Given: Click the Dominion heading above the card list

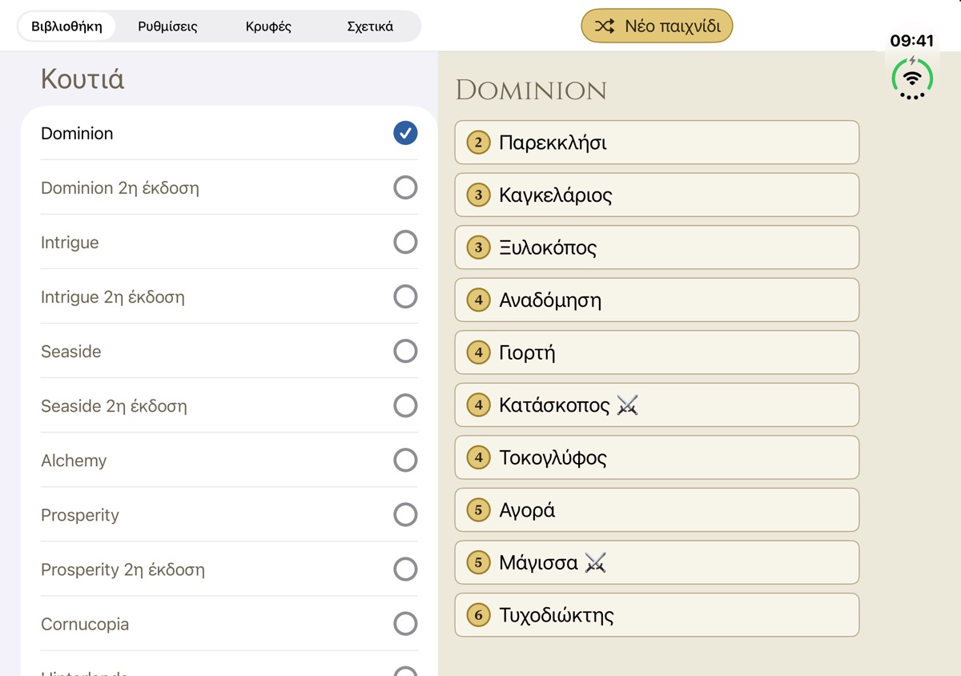Looking at the screenshot, I should point(531,91).
